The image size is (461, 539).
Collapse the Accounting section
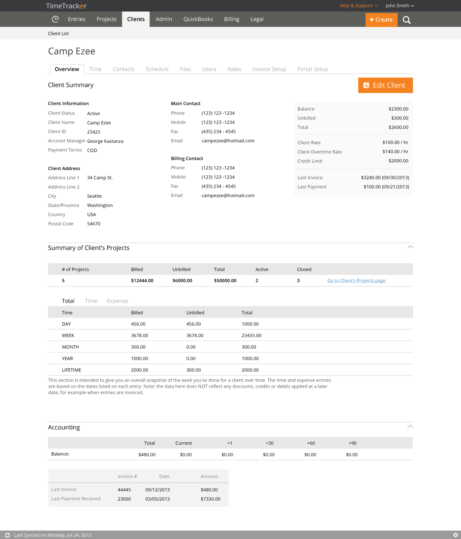(x=410, y=427)
